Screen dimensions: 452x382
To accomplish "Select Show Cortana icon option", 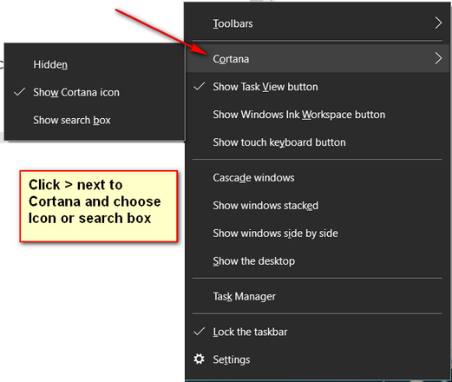I will (95, 92).
